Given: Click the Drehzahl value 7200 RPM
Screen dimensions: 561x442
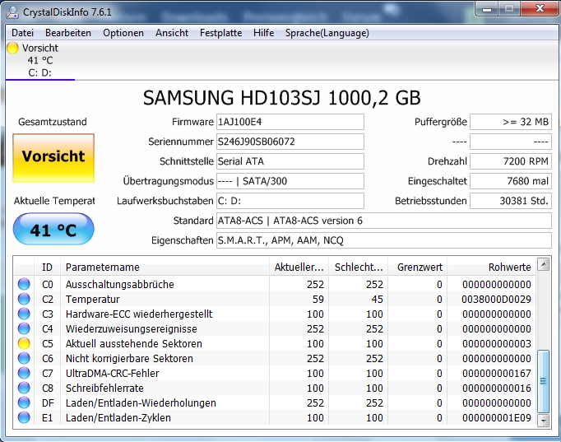Looking at the screenshot, I should pyautogui.click(x=511, y=161).
